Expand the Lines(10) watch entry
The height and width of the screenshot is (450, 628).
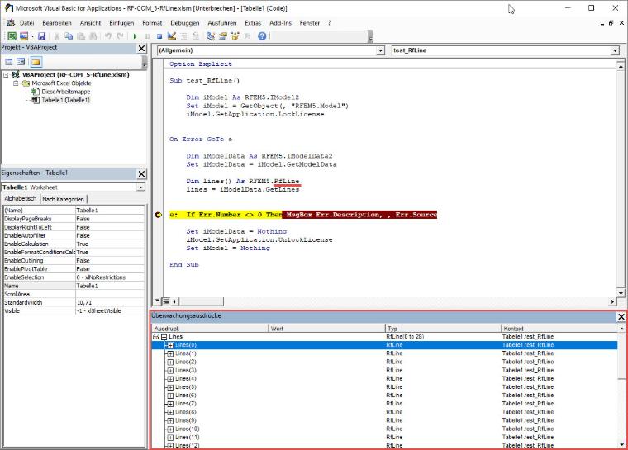(x=170, y=429)
